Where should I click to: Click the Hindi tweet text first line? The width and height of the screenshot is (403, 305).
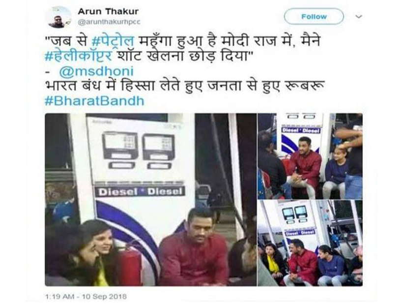coord(183,42)
